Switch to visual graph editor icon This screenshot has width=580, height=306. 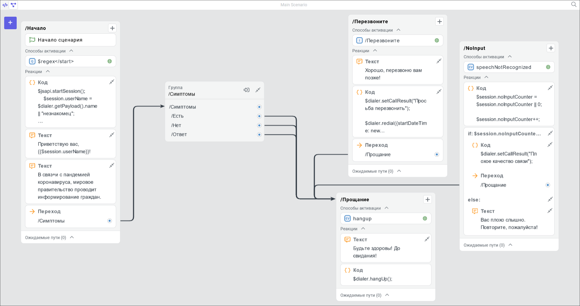coord(13,5)
